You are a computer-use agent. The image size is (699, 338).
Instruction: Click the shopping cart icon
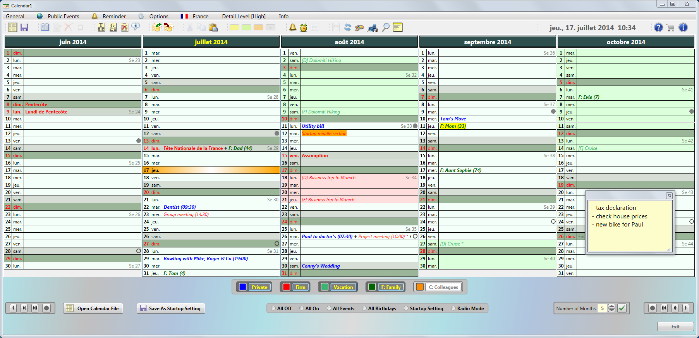pos(671,27)
